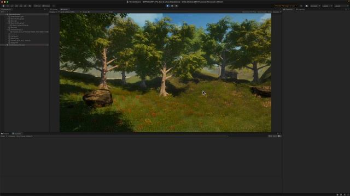Toggle Collapse in Console toolbar

point(11,136)
